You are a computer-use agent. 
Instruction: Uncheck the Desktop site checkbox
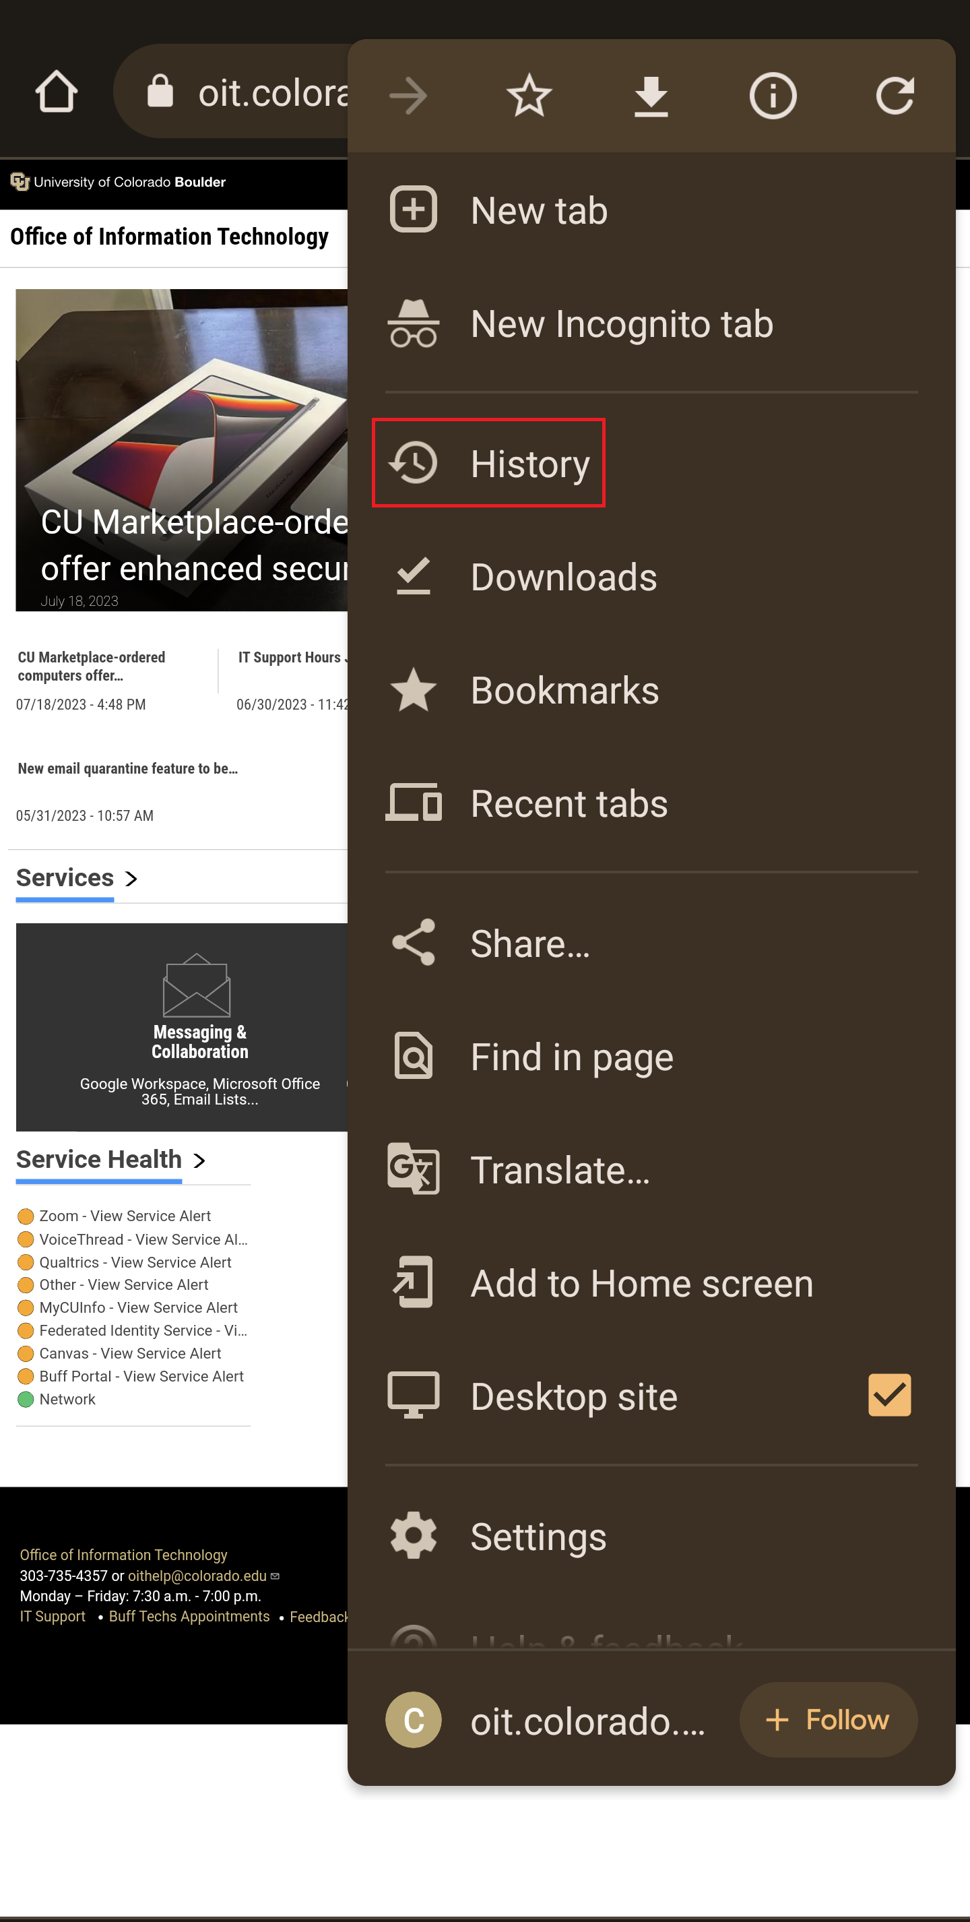888,1394
